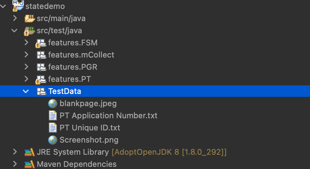The image size is (310, 169).
Task: Click the Maven Dependencies library icon
Action: pos(30,164)
